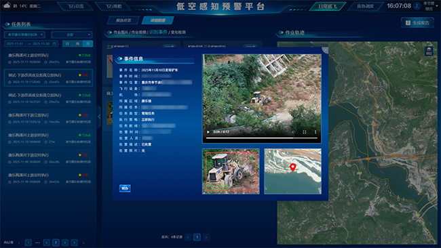The height and width of the screenshot is (248, 441).
Task: Open the 日常巡飞 top navigation tab
Action: click(x=328, y=6)
